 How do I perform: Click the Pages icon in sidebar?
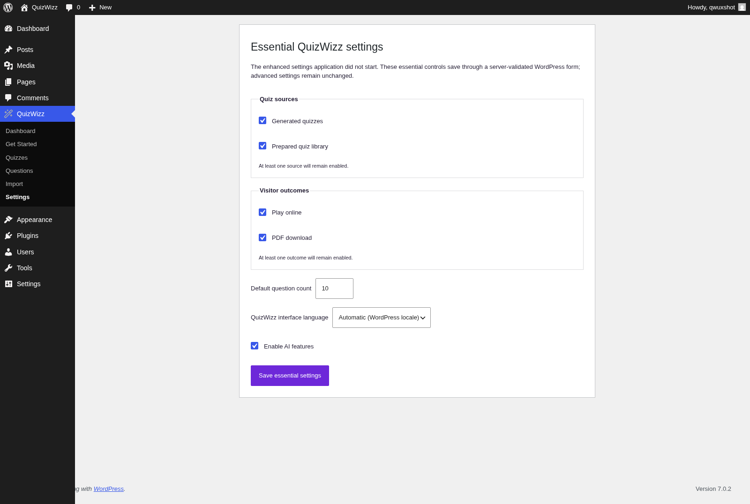tap(8, 82)
